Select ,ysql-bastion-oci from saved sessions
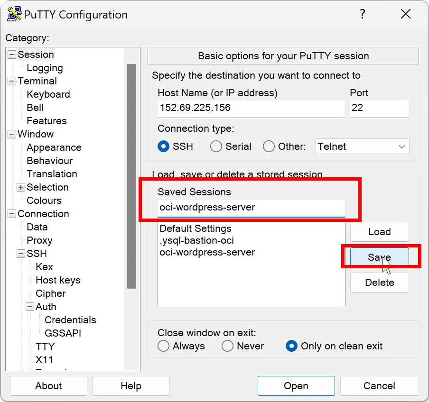Viewport: 429px width, 402px height. tap(196, 240)
